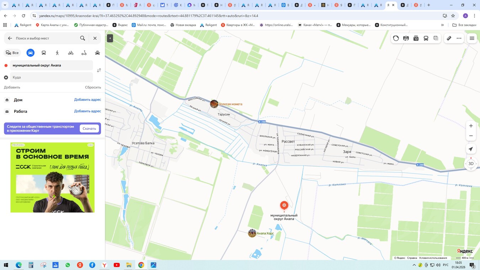Click Добавить адрес next to Дом
Viewport: 480px width, 270px height.
[x=87, y=100]
